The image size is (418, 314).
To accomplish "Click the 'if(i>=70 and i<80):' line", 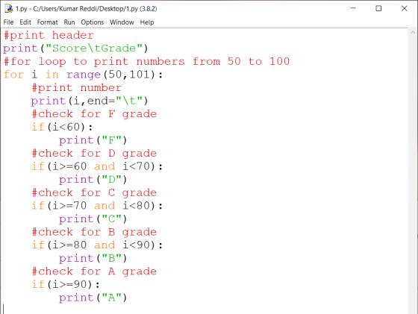I will pos(97,206).
